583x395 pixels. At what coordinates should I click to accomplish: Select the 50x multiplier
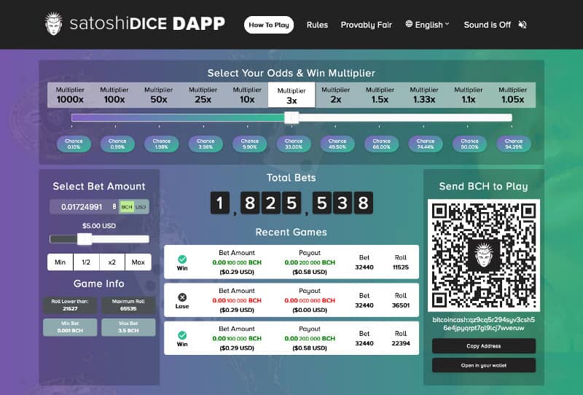coord(158,95)
